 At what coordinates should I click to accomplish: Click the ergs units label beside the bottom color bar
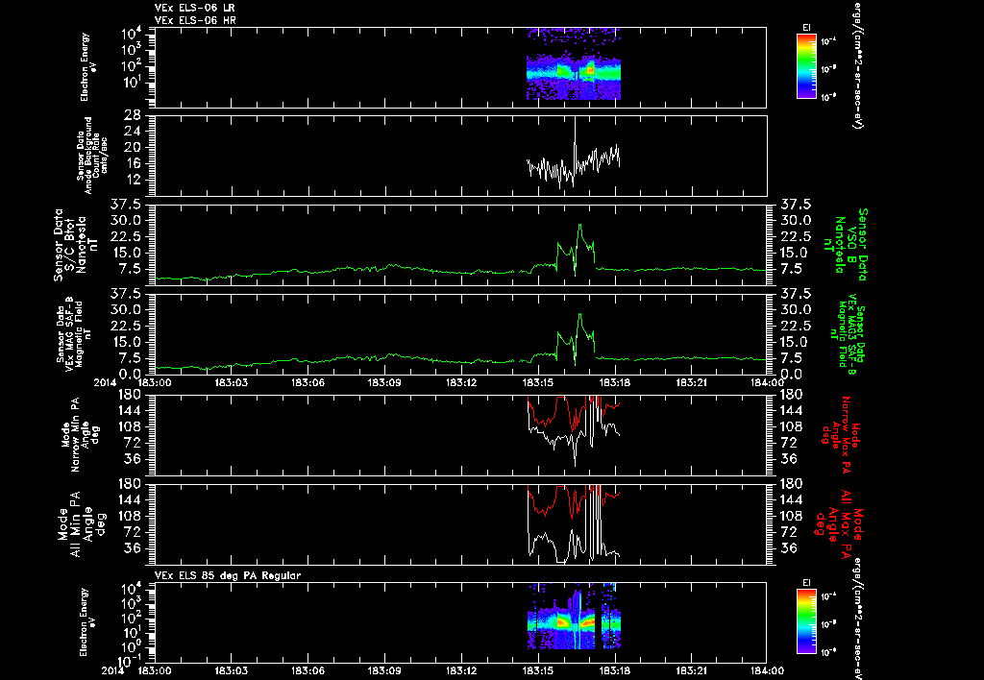click(x=856, y=618)
